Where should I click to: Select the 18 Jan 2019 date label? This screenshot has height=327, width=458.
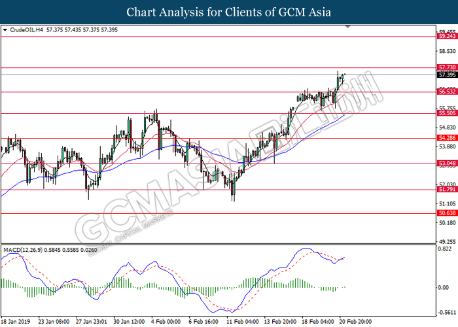[17, 322]
